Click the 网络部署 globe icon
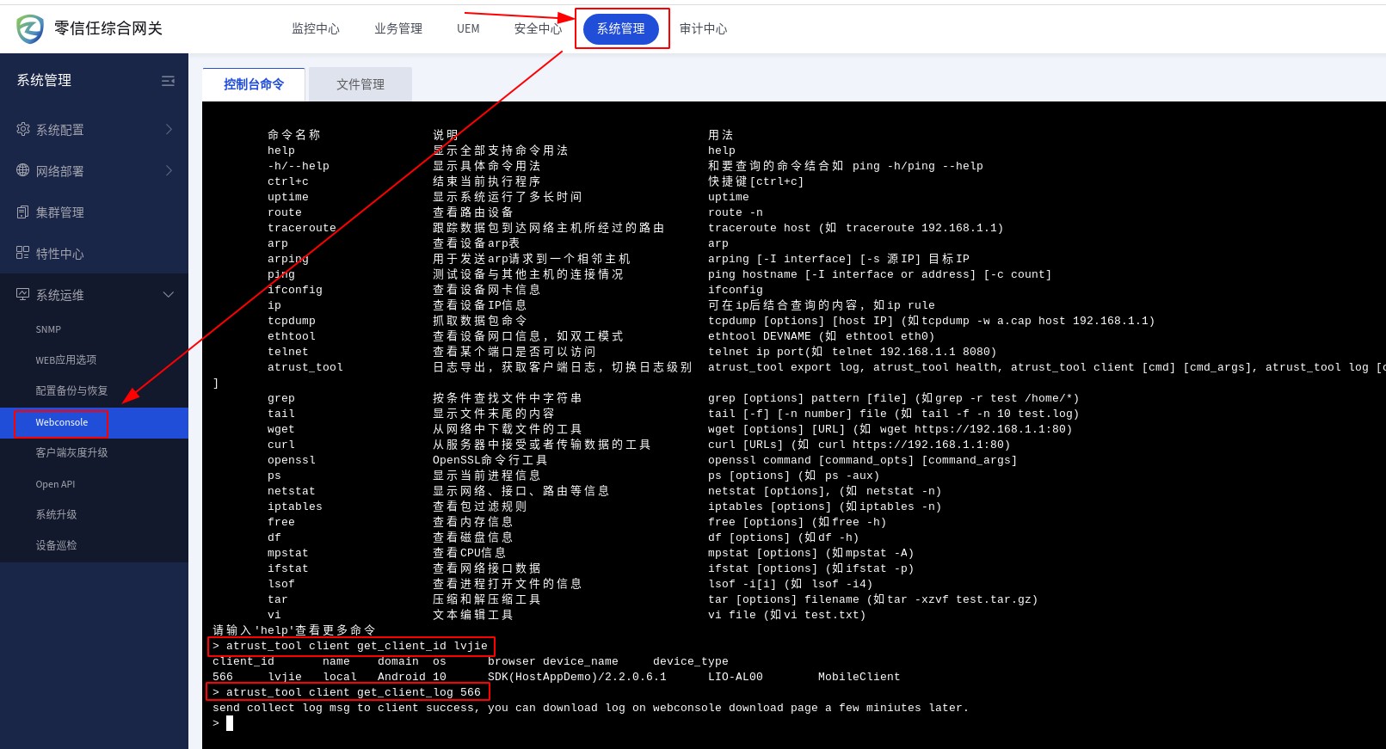The height and width of the screenshot is (749, 1386). [x=23, y=170]
